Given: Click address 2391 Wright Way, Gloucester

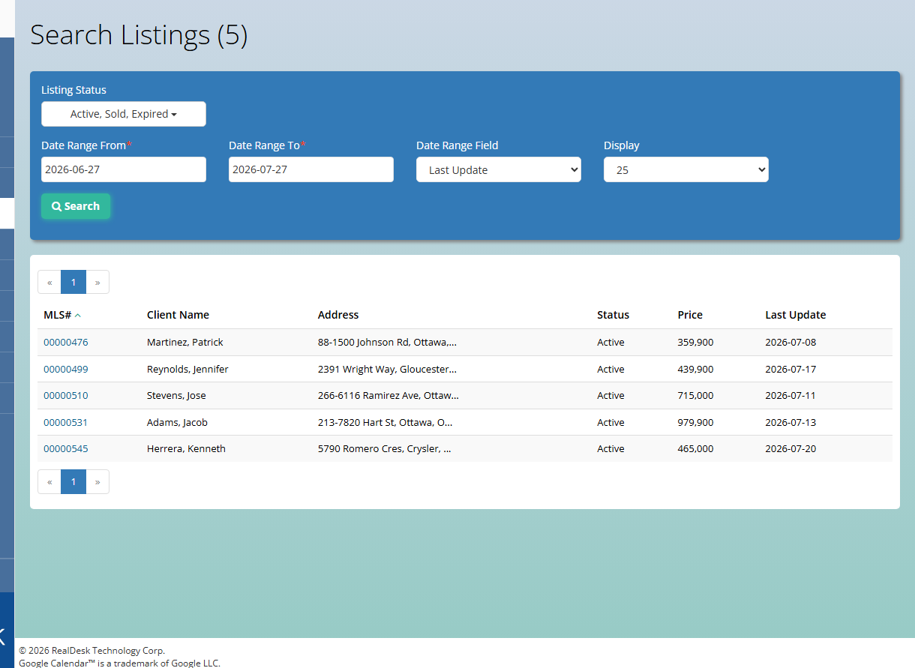Looking at the screenshot, I should pyautogui.click(x=387, y=369).
